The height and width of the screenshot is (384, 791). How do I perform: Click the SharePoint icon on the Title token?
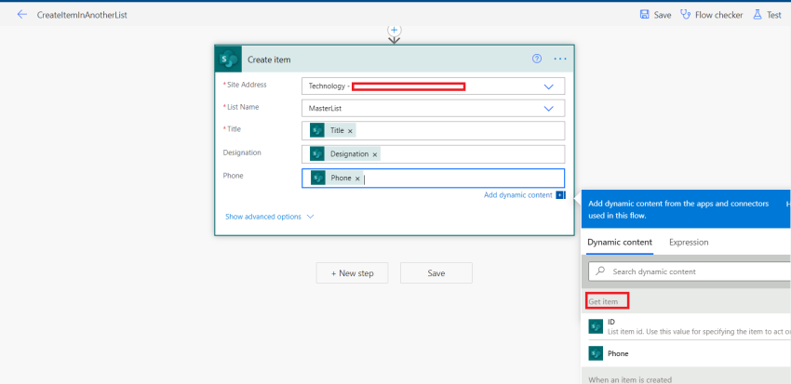pyautogui.click(x=317, y=130)
